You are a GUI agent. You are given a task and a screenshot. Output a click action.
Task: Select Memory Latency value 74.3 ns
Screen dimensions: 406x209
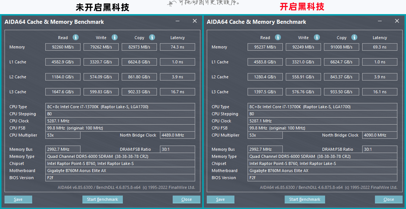pyautogui.click(x=177, y=47)
